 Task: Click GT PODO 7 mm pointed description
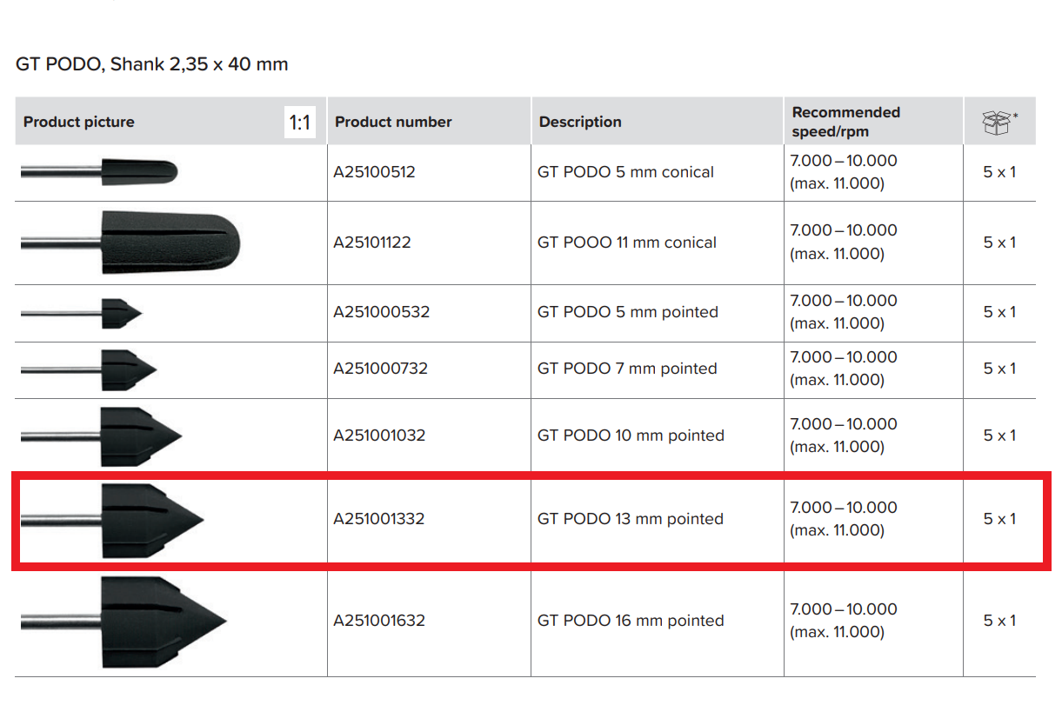(x=627, y=369)
